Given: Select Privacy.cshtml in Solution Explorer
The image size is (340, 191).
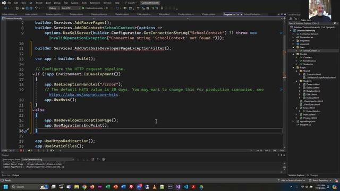Looking at the screenshot, I should pyautogui.click(x=310, y=118).
